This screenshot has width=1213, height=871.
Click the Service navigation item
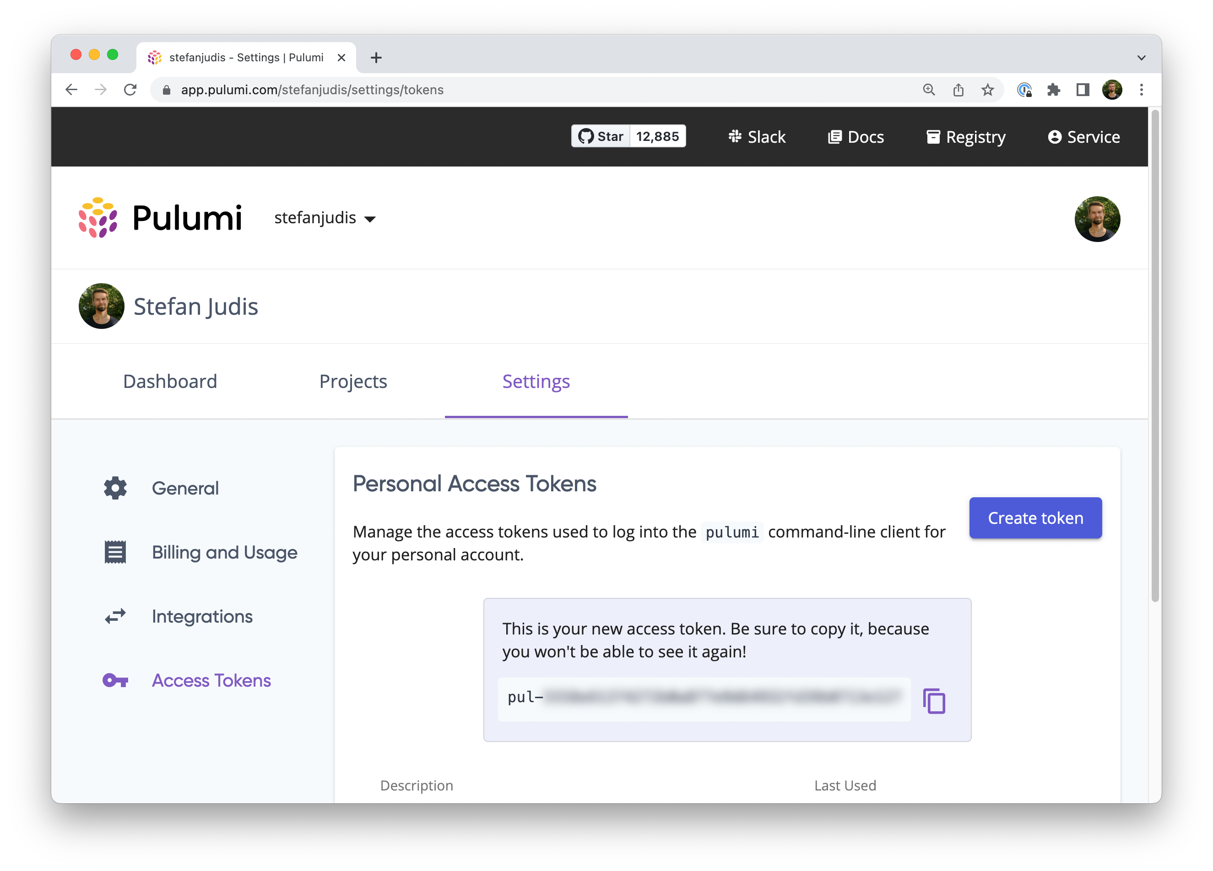[x=1084, y=136]
